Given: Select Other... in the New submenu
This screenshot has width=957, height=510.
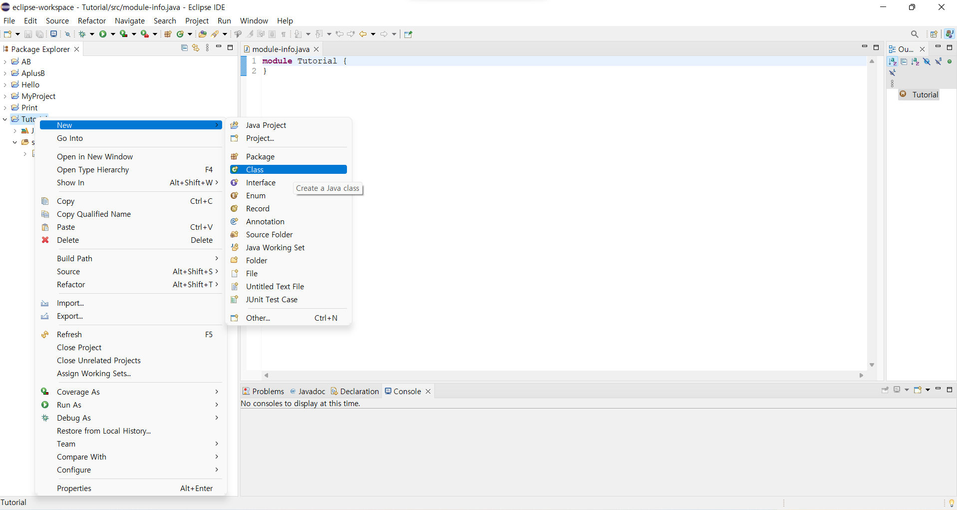Looking at the screenshot, I should [289, 318].
